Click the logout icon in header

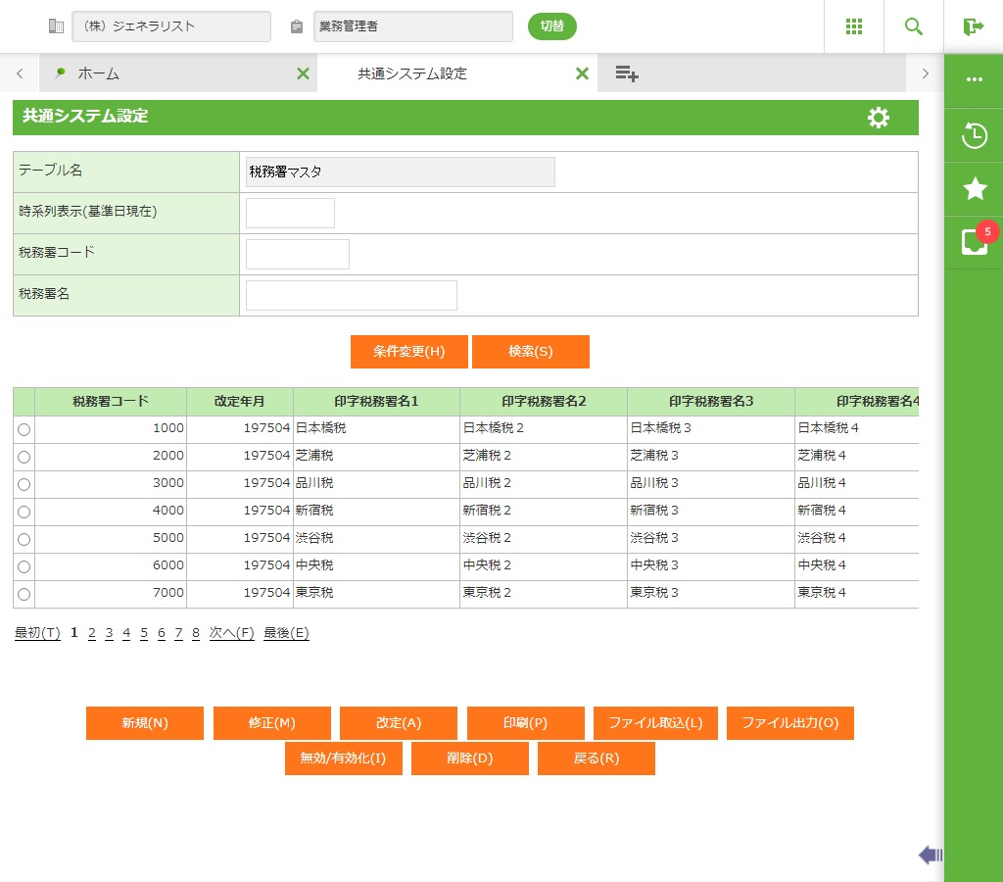(973, 26)
